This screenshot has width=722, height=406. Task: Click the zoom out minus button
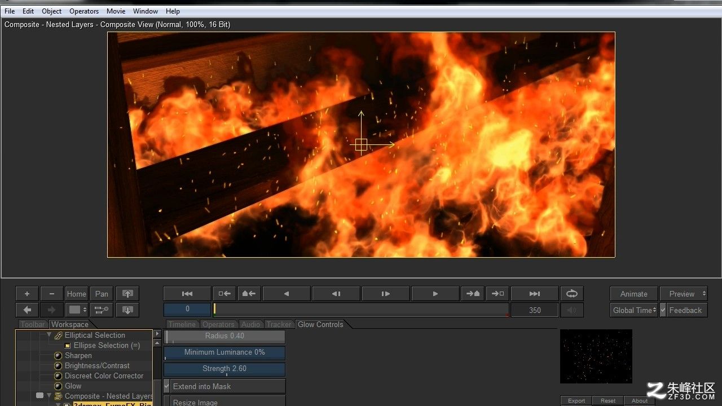point(52,294)
